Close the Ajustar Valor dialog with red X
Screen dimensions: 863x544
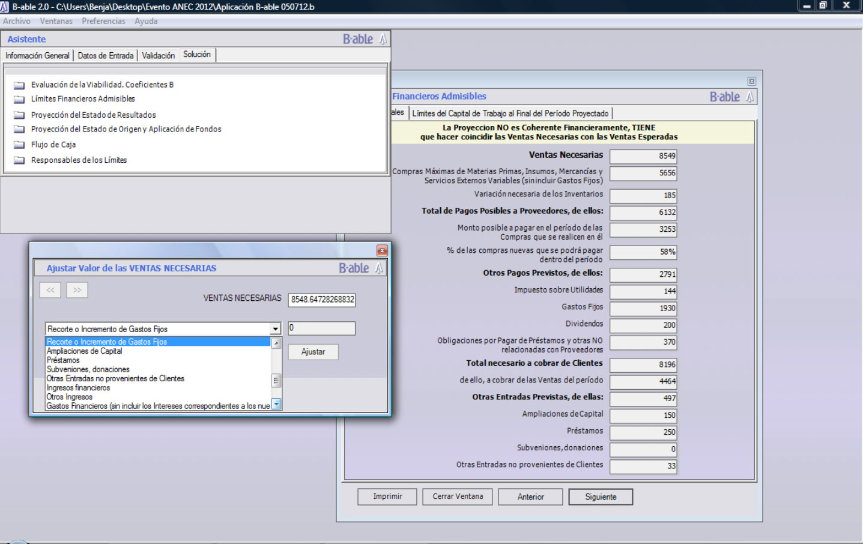pyautogui.click(x=382, y=250)
